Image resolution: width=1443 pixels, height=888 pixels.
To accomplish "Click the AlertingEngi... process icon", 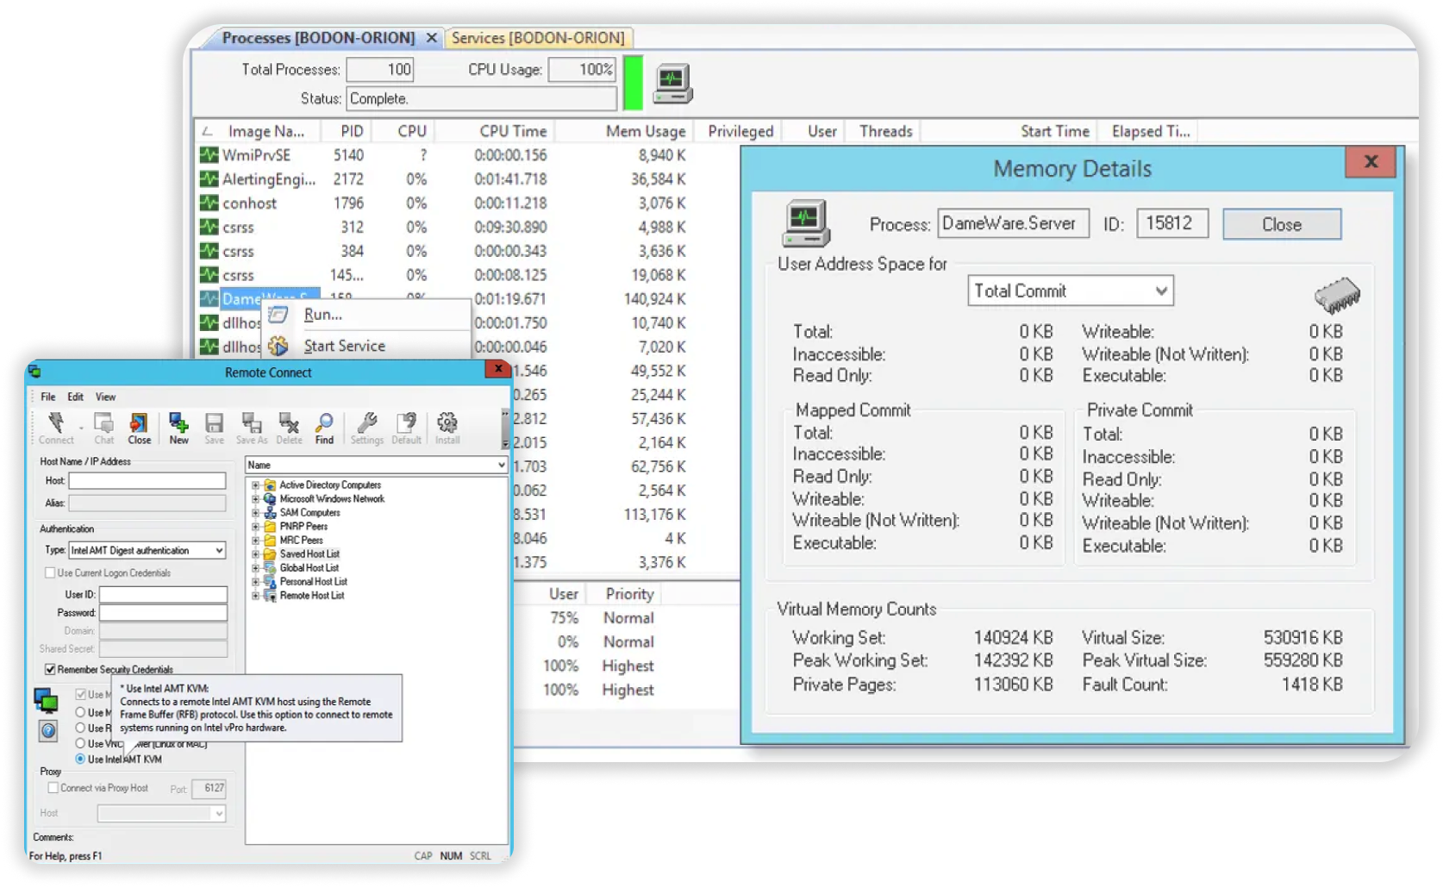I will tap(209, 179).
